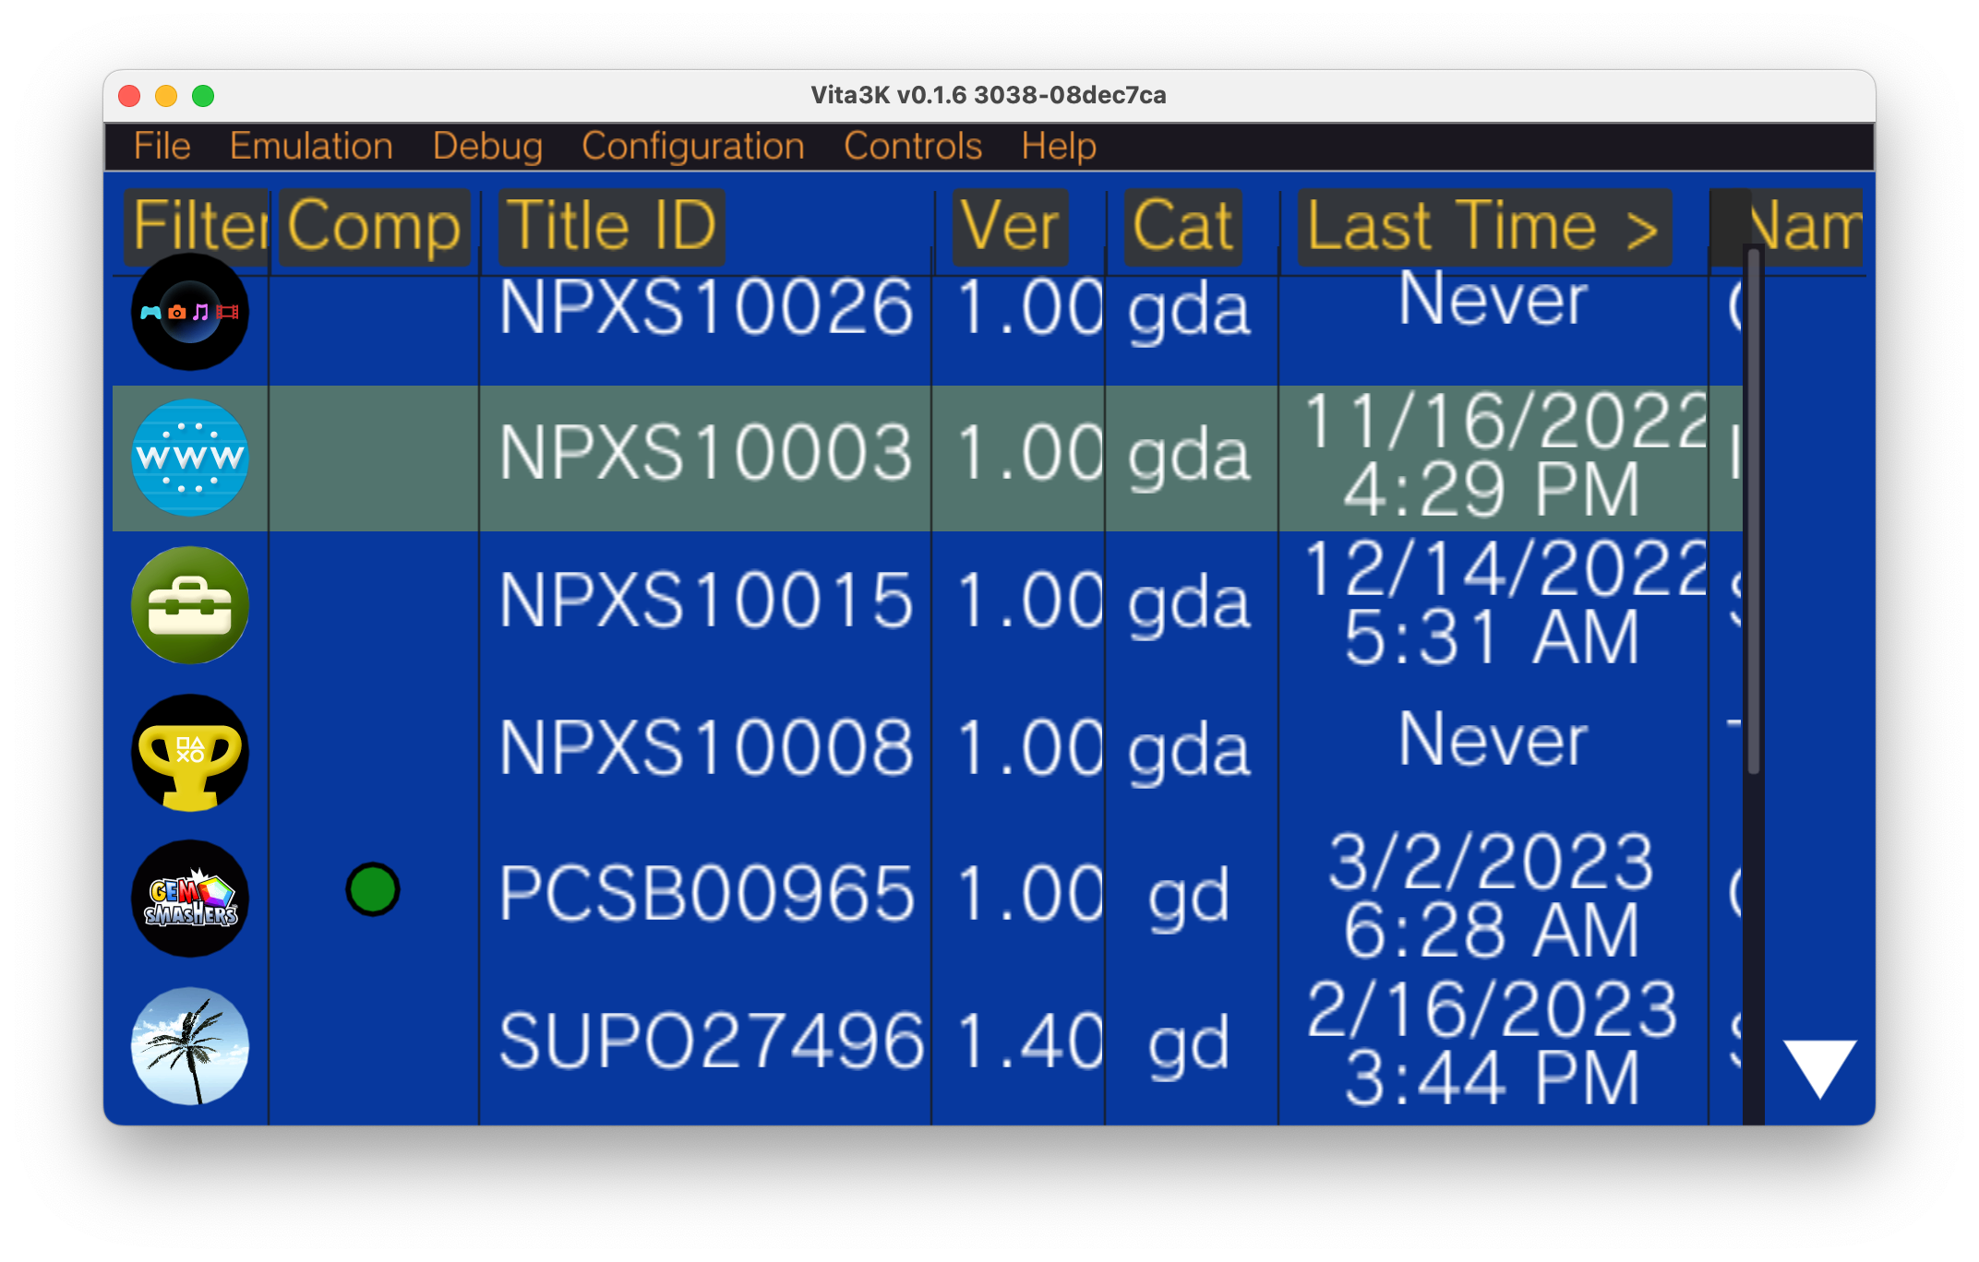Launch the Gem Smashers game icon

point(190,899)
